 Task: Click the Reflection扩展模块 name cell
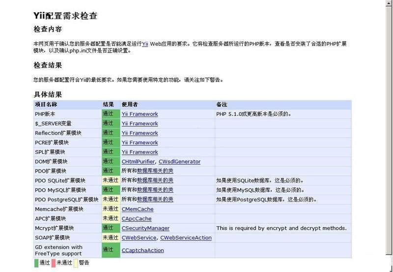pyautogui.click(x=67, y=133)
